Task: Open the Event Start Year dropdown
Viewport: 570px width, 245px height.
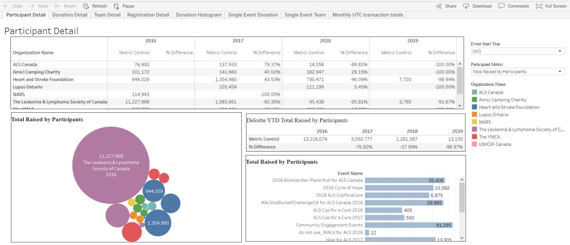Action: coord(518,51)
